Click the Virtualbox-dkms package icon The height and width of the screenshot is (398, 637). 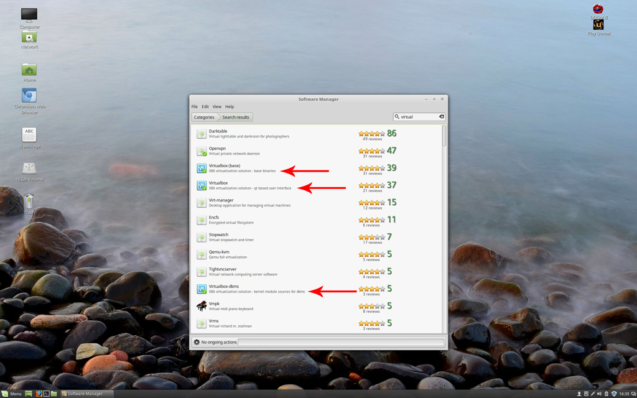(202, 289)
